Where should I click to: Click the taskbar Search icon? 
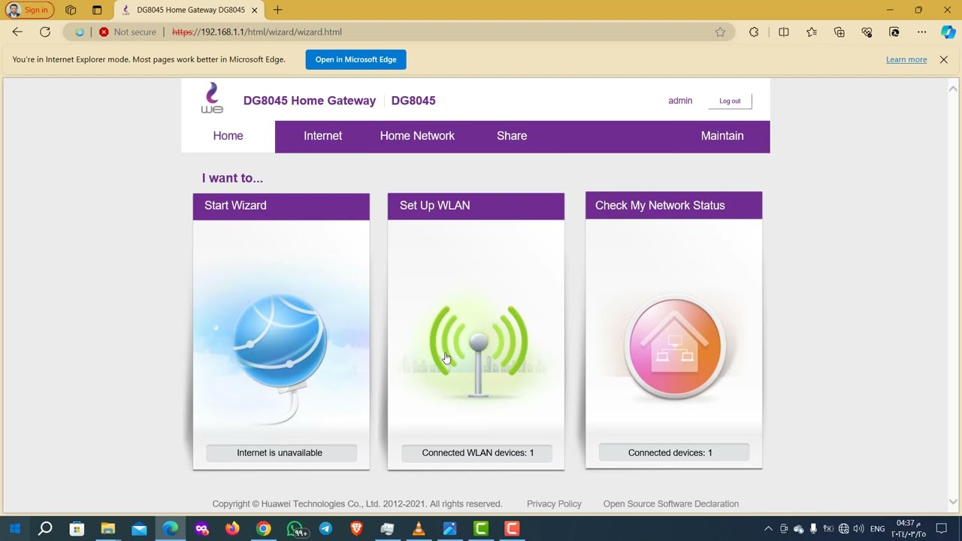tap(45, 529)
